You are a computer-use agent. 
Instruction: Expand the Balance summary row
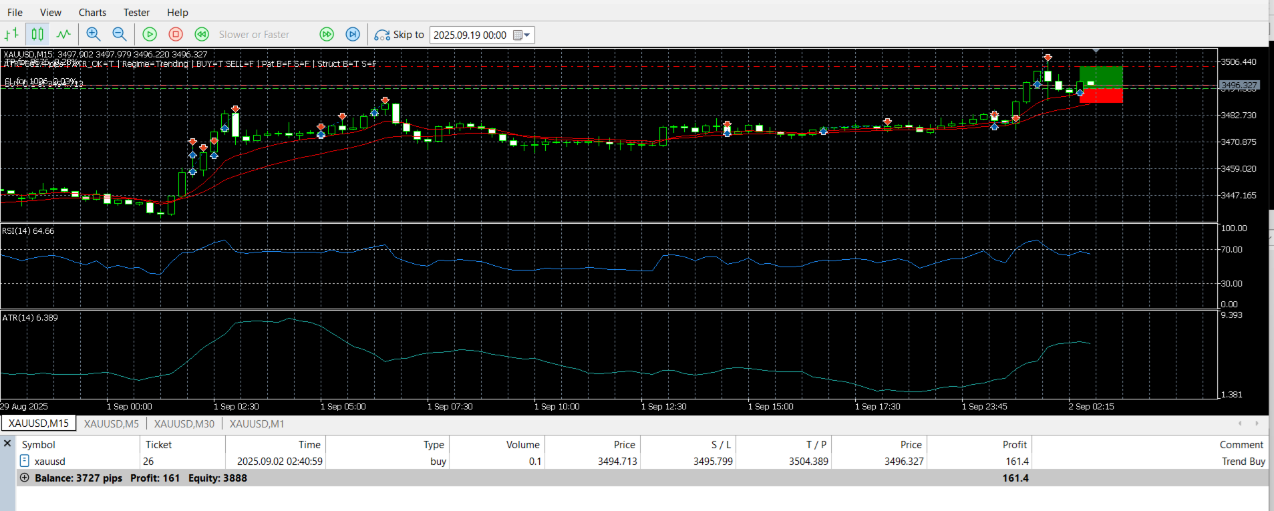click(x=25, y=478)
